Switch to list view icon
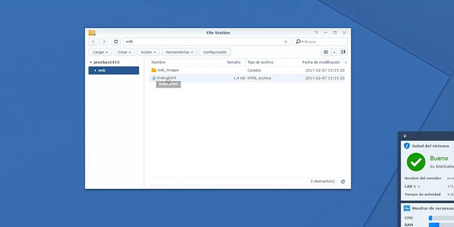 point(326,52)
